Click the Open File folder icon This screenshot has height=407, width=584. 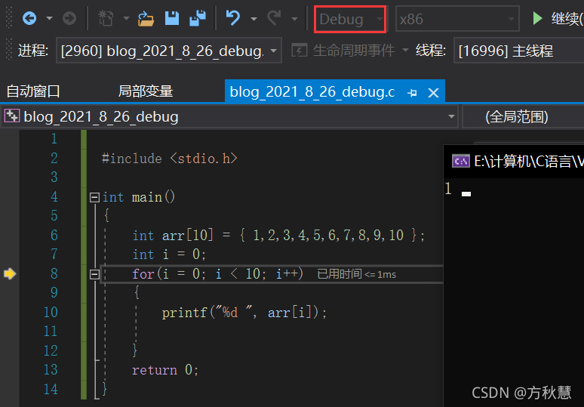[x=146, y=18]
